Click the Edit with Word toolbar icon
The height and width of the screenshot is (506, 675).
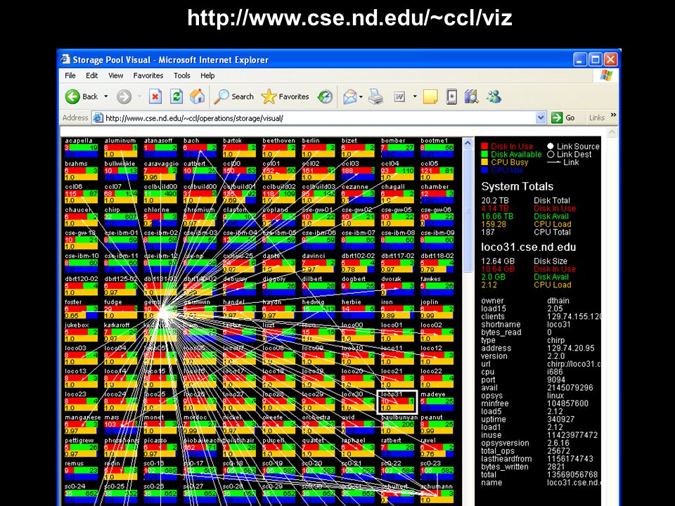399,96
